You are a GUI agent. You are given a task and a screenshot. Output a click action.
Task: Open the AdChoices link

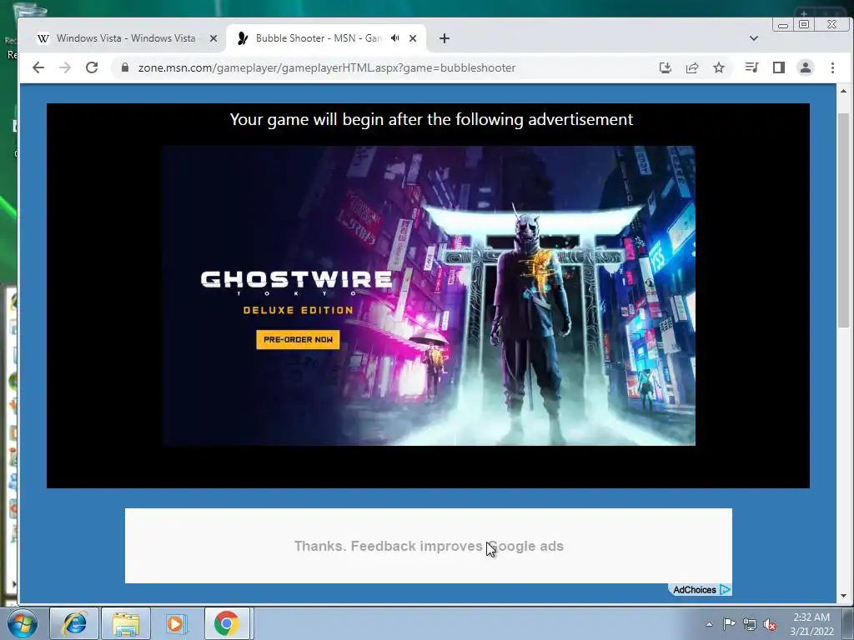[695, 590]
